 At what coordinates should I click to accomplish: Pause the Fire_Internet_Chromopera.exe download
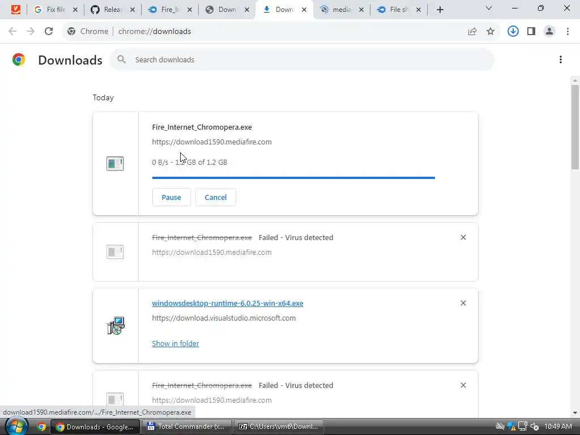point(171,197)
